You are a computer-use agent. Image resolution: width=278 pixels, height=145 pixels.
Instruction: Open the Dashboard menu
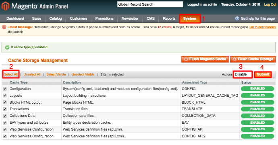click(x=15, y=18)
